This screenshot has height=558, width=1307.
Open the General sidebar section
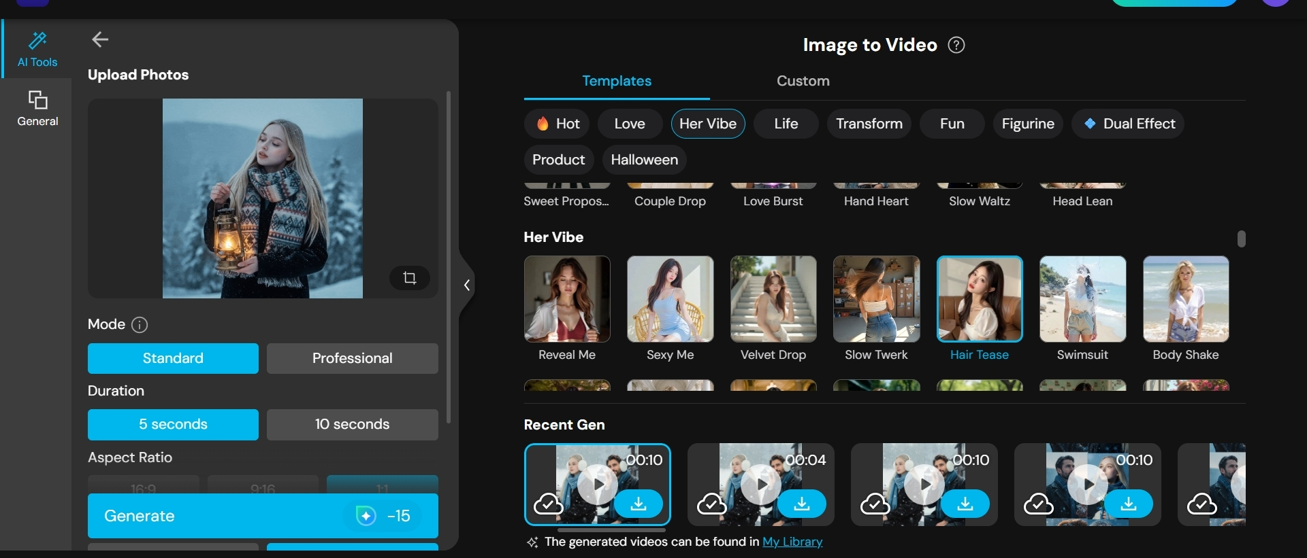[x=37, y=108]
